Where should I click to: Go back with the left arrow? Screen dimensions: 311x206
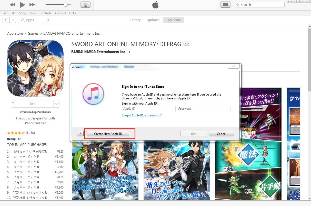point(6,20)
